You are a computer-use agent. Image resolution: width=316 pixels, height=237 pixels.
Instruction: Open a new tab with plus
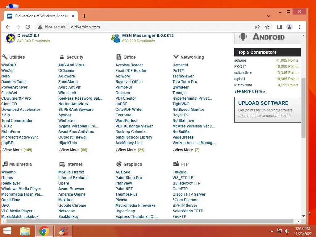85,16
